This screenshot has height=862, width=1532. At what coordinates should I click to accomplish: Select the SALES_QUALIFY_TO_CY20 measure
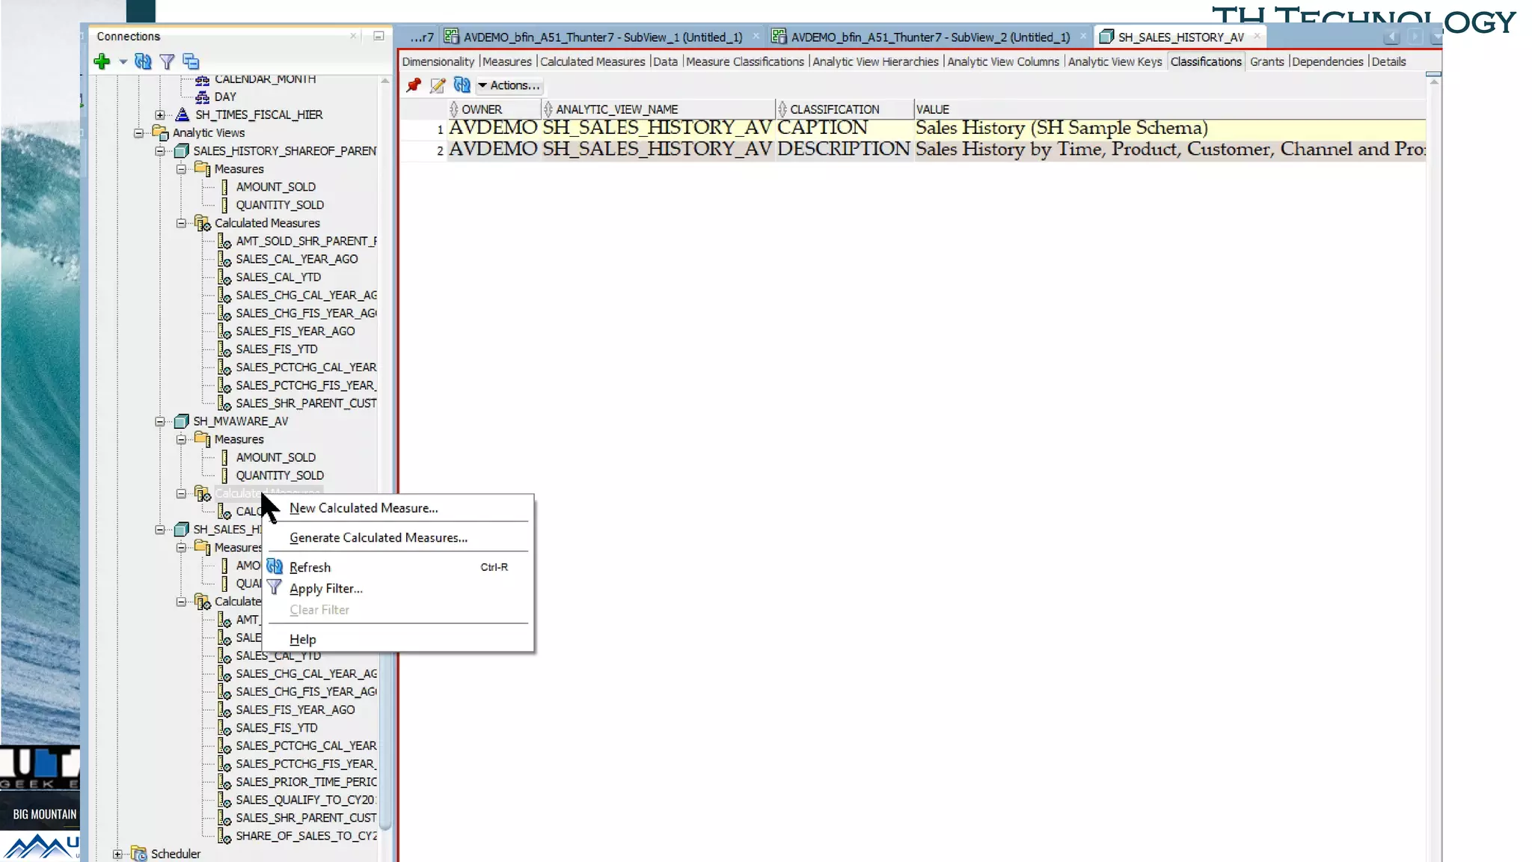click(306, 800)
